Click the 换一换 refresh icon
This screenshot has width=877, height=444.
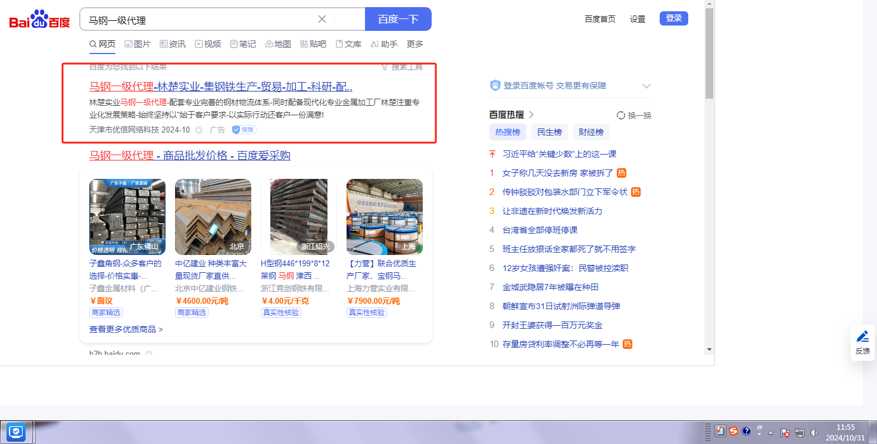pos(621,115)
